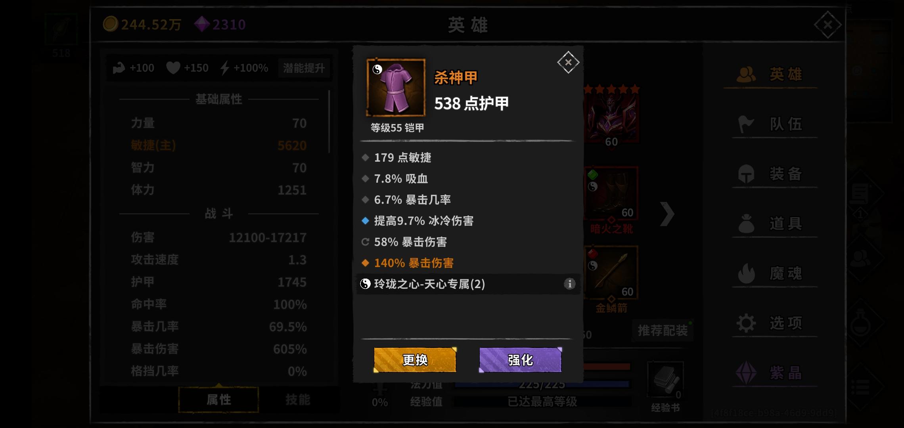The image size is (904, 428).
Task: Click the purple 强化 enhance button
Action: point(520,360)
